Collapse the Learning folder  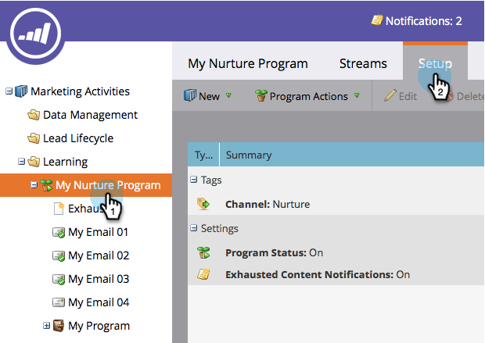22,162
